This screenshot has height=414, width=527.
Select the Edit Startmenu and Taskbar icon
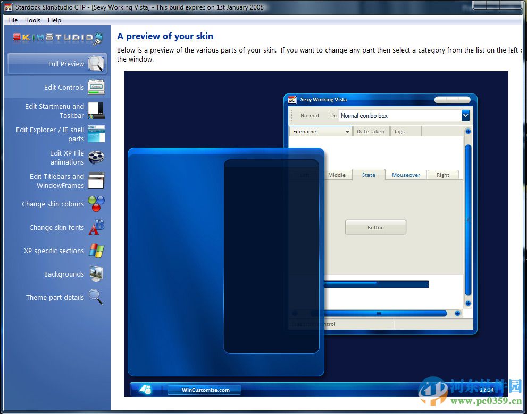96,110
